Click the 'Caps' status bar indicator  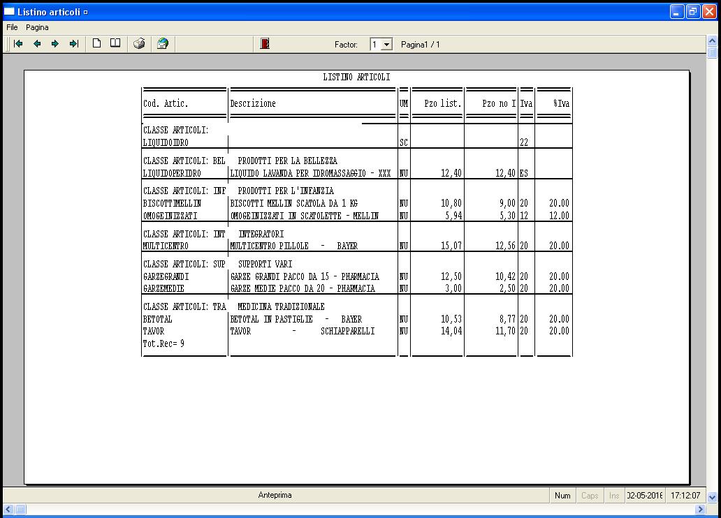590,496
